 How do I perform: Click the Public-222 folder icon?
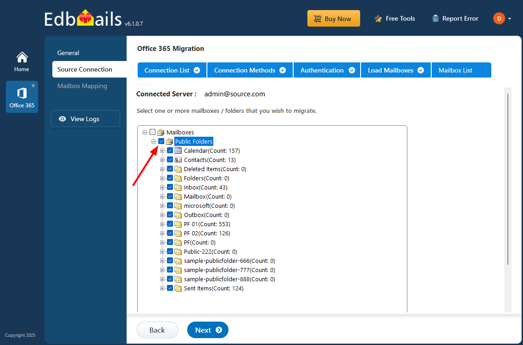(x=178, y=251)
